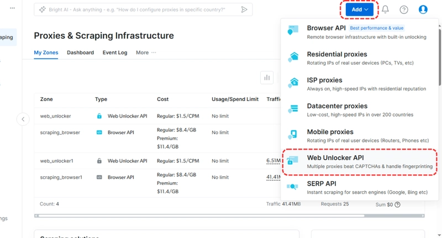Image resolution: width=442 pixels, height=238 pixels.
Task: Click the Web Unlocker API lock icon
Action: (292, 160)
